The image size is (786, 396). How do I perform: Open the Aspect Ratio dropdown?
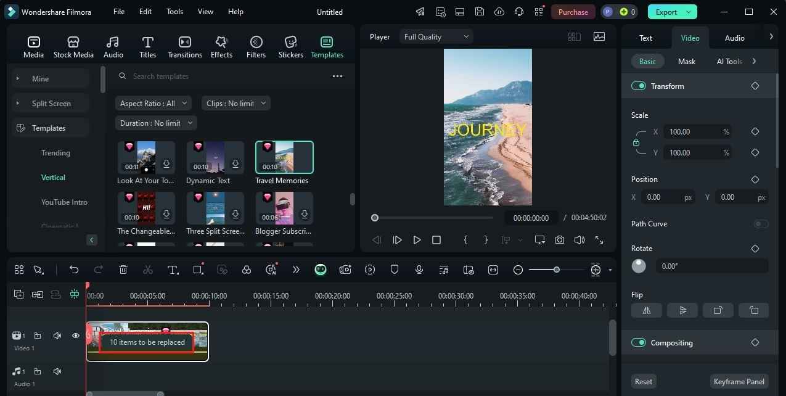[x=153, y=103]
